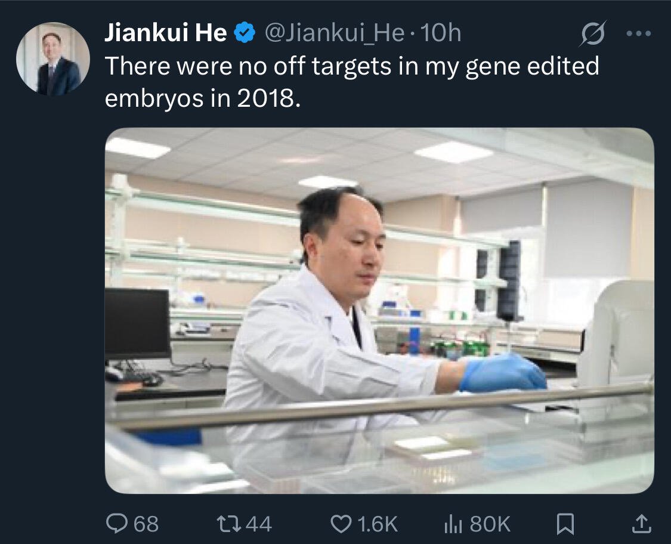Screen dimensions: 671x544
Task: Open the reply comments icon
Action: pos(116,524)
